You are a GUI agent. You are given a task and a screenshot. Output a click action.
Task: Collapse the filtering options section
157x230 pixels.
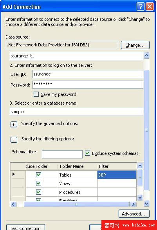tap(14, 140)
